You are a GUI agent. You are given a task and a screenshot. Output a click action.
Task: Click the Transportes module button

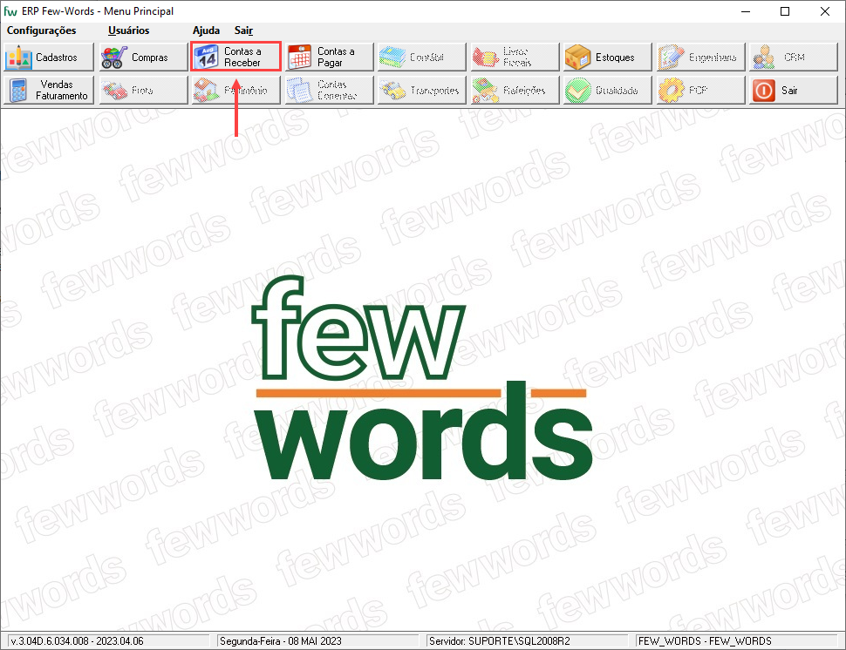421,90
